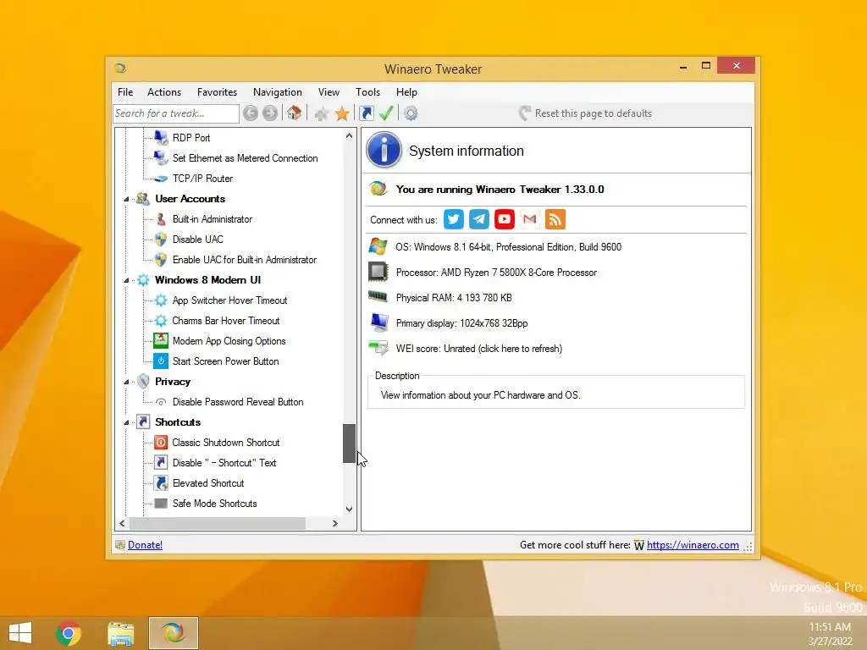Click the Search for a tweak field
This screenshot has width=867, height=650.
click(x=176, y=113)
